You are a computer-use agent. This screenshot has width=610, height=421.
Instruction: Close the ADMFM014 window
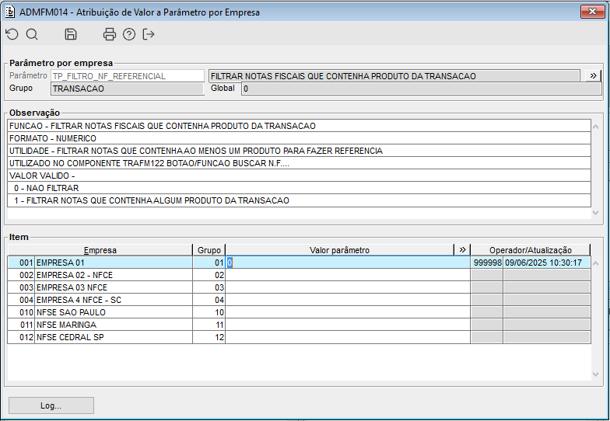click(x=593, y=11)
